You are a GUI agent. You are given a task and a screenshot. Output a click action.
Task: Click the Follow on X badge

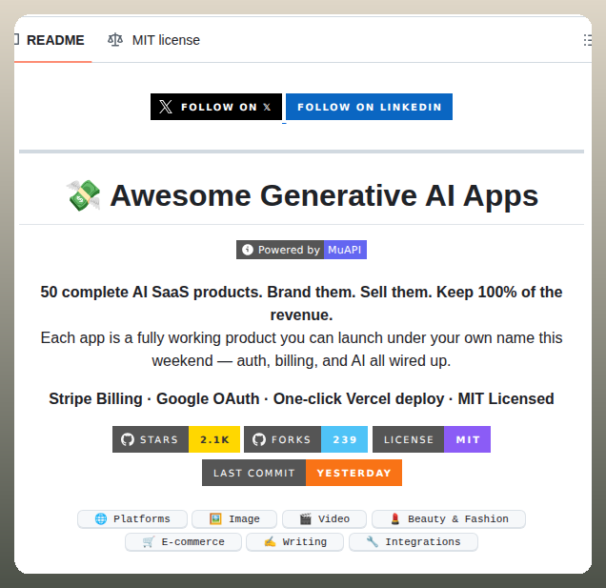click(x=216, y=107)
